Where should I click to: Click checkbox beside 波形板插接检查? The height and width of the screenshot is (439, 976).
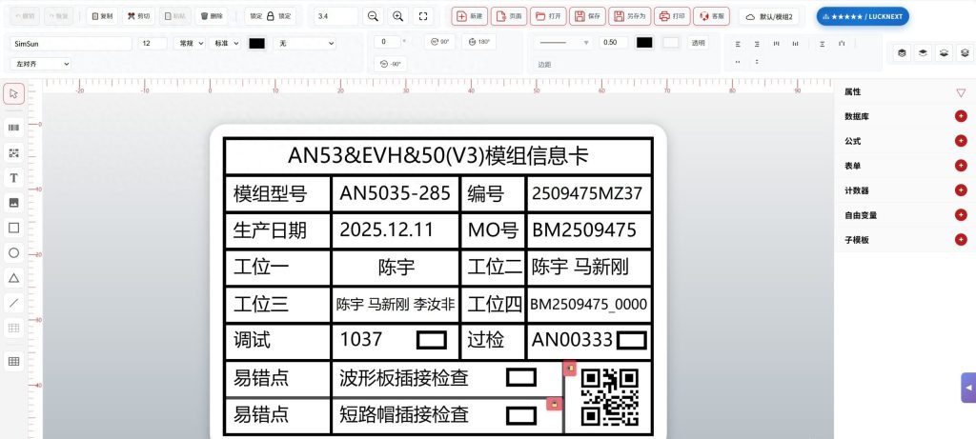(x=521, y=377)
